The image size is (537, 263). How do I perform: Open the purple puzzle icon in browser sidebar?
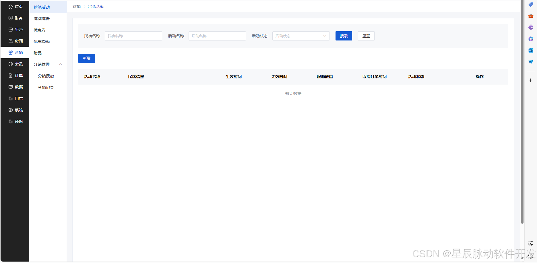click(x=531, y=28)
